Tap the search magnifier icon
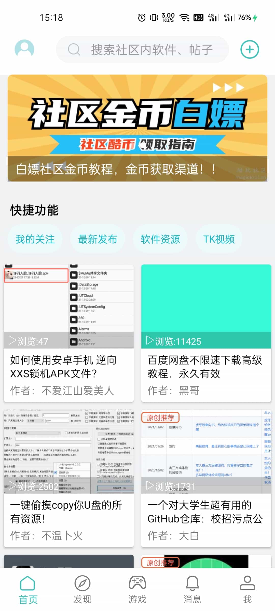Image resolution: width=275 pixels, height=611 pixels. tap(74, 49)
